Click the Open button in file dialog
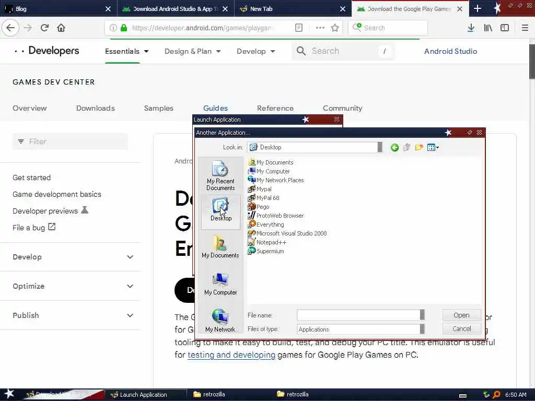This screenshot has width=535, height=401. (462, 315)
